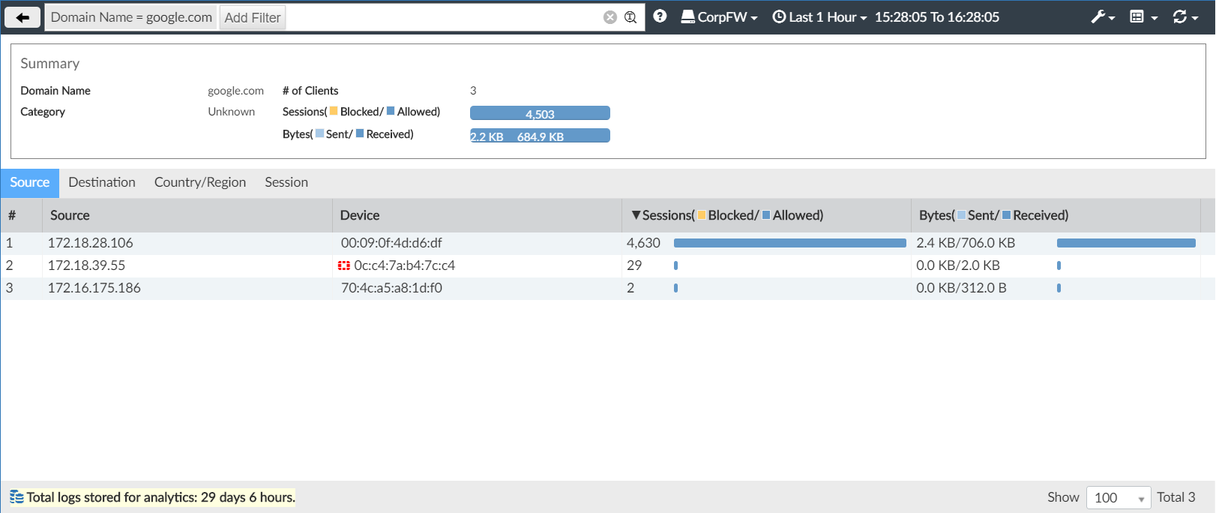Open the filter search magnifier icon

630,17
